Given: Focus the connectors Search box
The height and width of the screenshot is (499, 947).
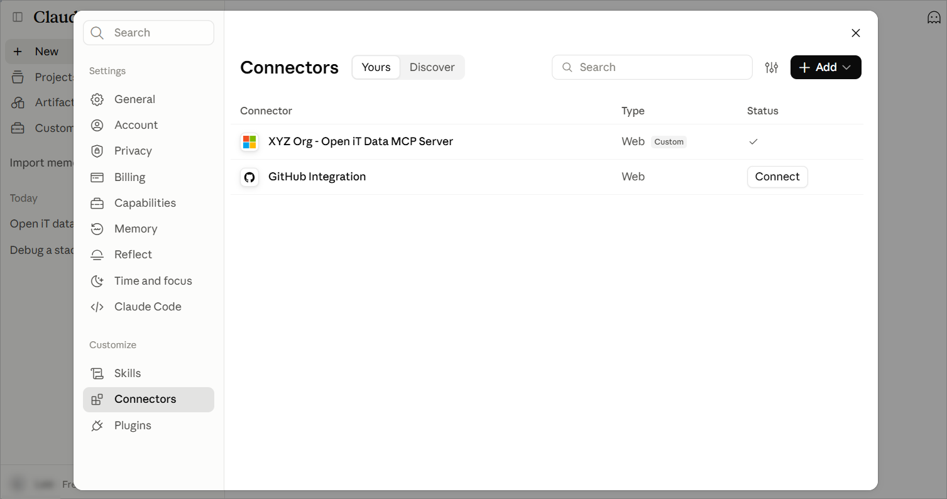Looking at the screenshot, I should click(x=652, y=67).
